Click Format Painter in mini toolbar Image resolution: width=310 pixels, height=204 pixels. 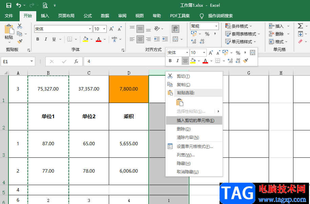(246, 61)
